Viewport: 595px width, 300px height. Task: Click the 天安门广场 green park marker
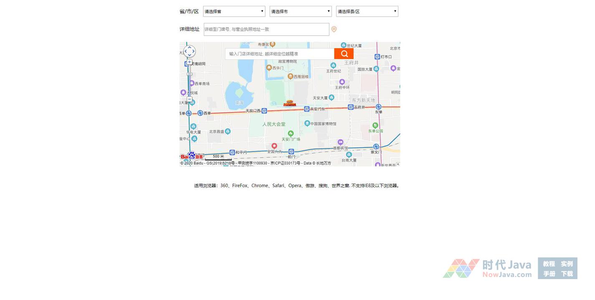291,134
